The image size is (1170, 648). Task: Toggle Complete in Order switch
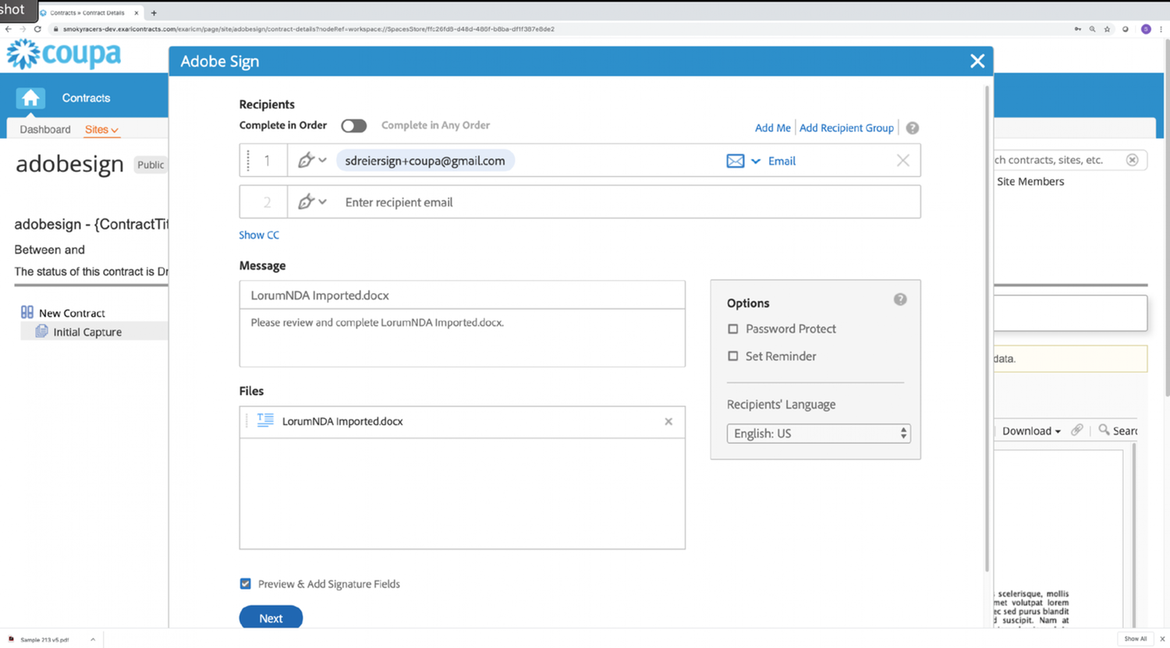pos(353,126)
